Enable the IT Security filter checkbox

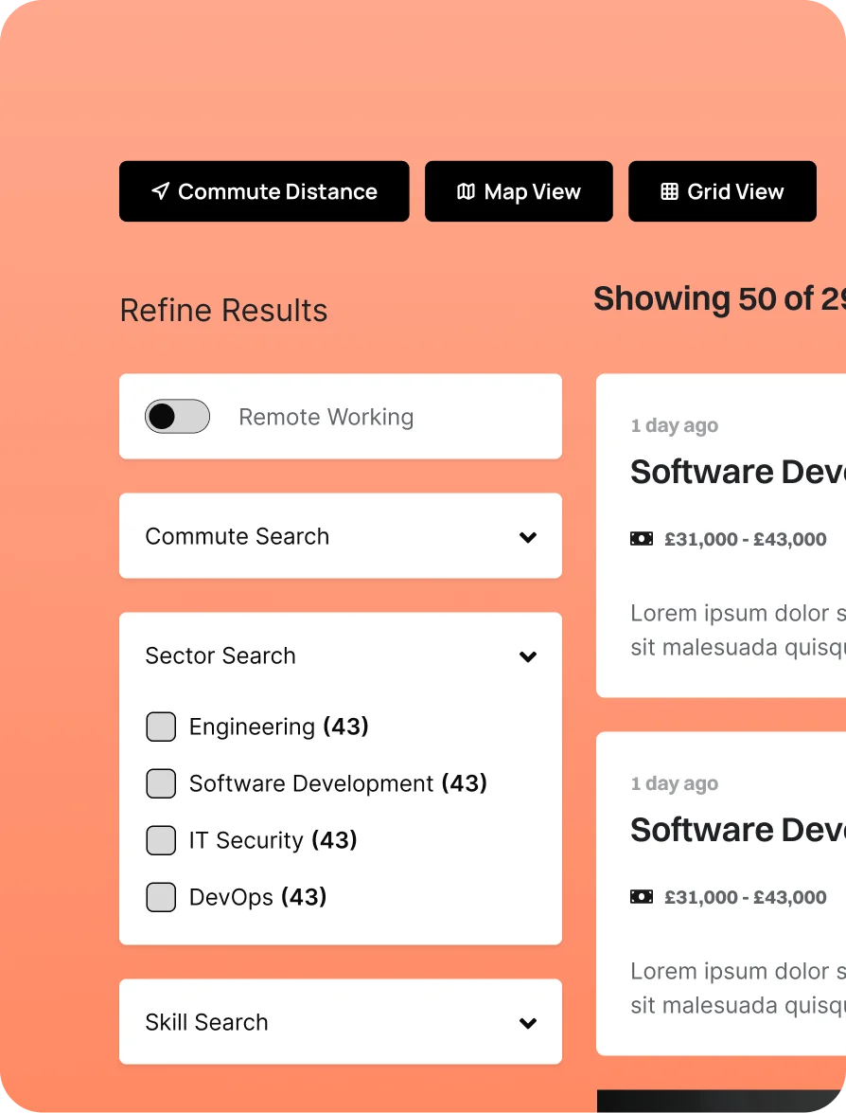pyautogui.click(x=161, y=840)
